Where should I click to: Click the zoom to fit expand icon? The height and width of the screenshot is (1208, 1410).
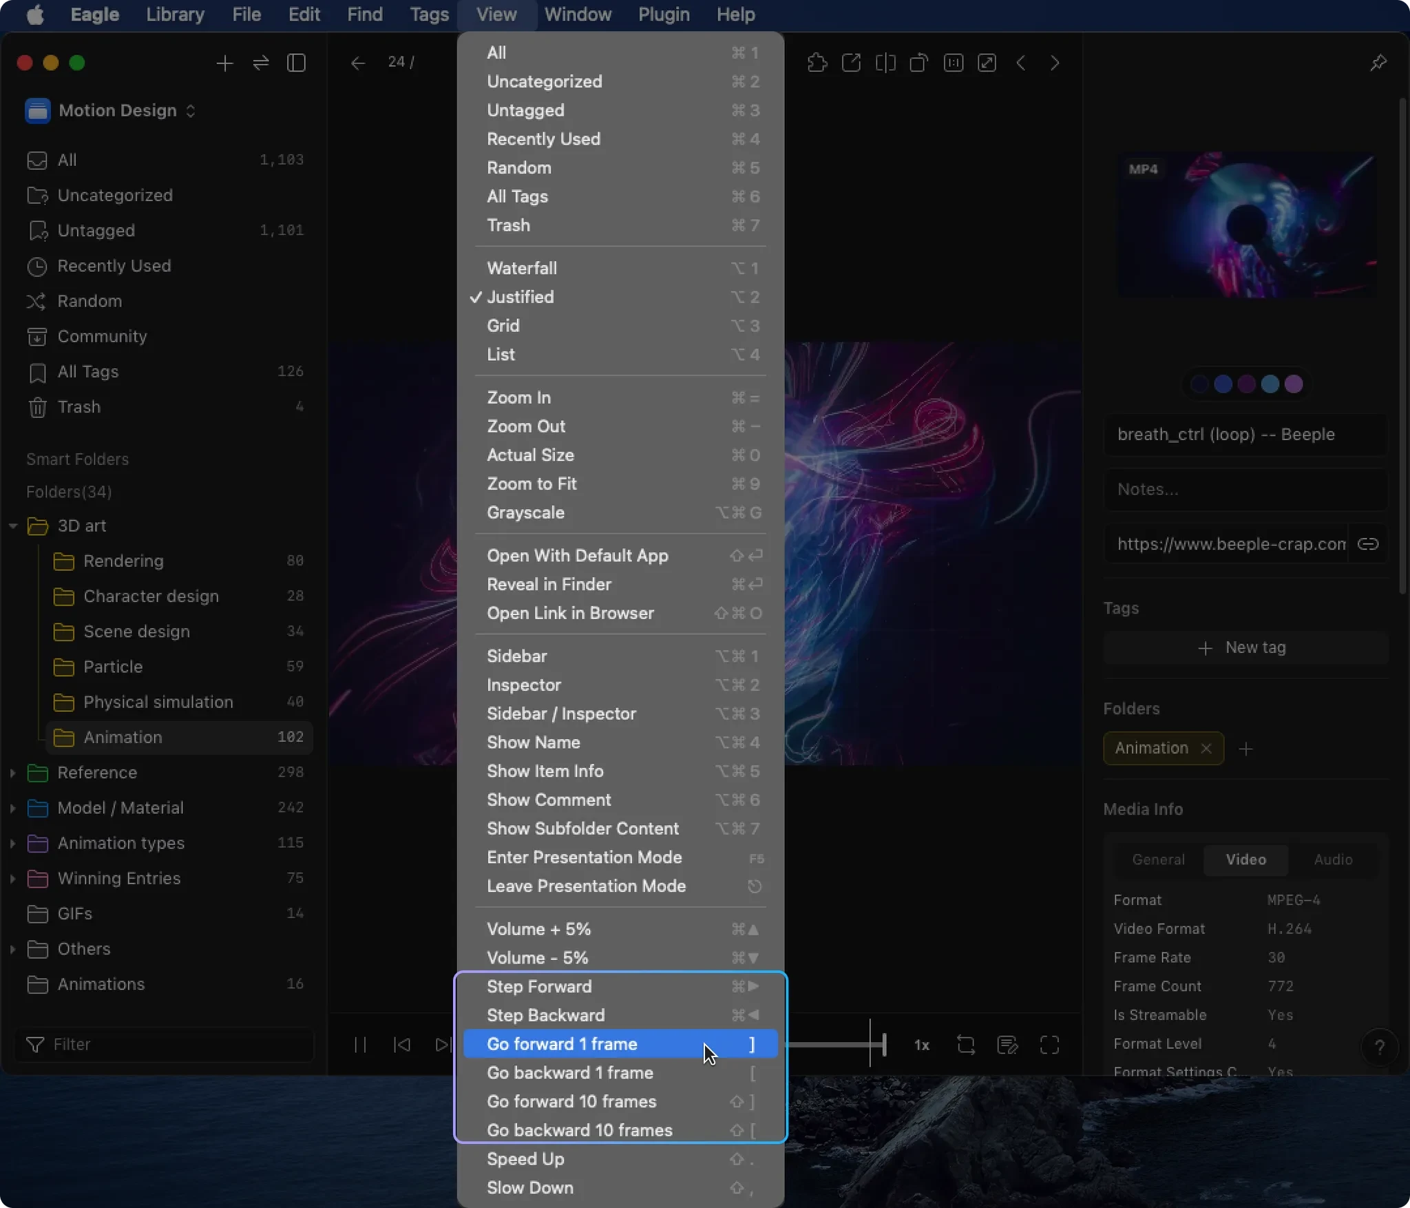pos(987,63)
